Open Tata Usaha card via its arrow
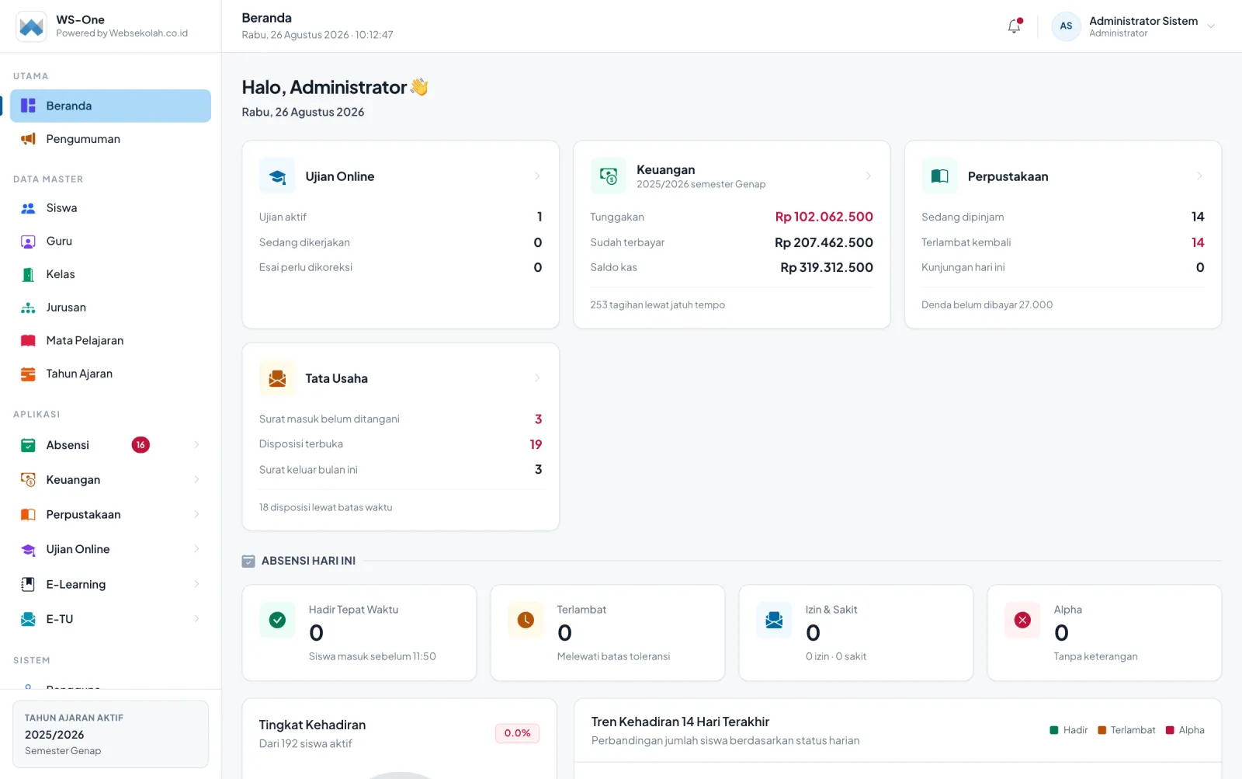This screenshot has height=779, width=1242. (537, 378)
